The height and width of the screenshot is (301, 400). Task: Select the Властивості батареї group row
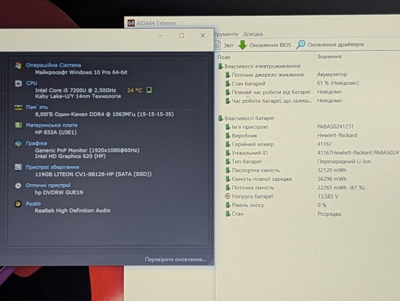click(246, 118)
